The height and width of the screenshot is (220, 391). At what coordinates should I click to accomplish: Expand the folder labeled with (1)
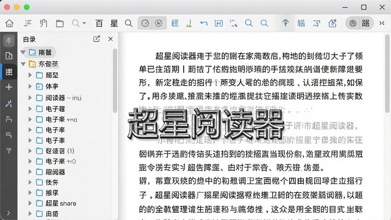(30, 150)
